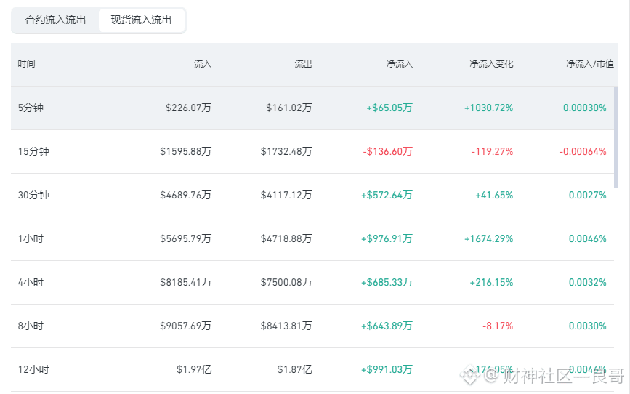This screenshot has width=630, height=394.
Task: Choose the 4小时 row label
Action: click(31, 282)
